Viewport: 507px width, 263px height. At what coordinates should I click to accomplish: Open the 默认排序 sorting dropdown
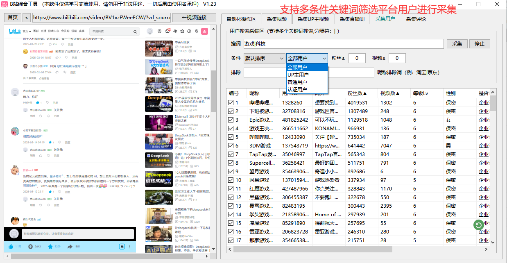(264, 58)
